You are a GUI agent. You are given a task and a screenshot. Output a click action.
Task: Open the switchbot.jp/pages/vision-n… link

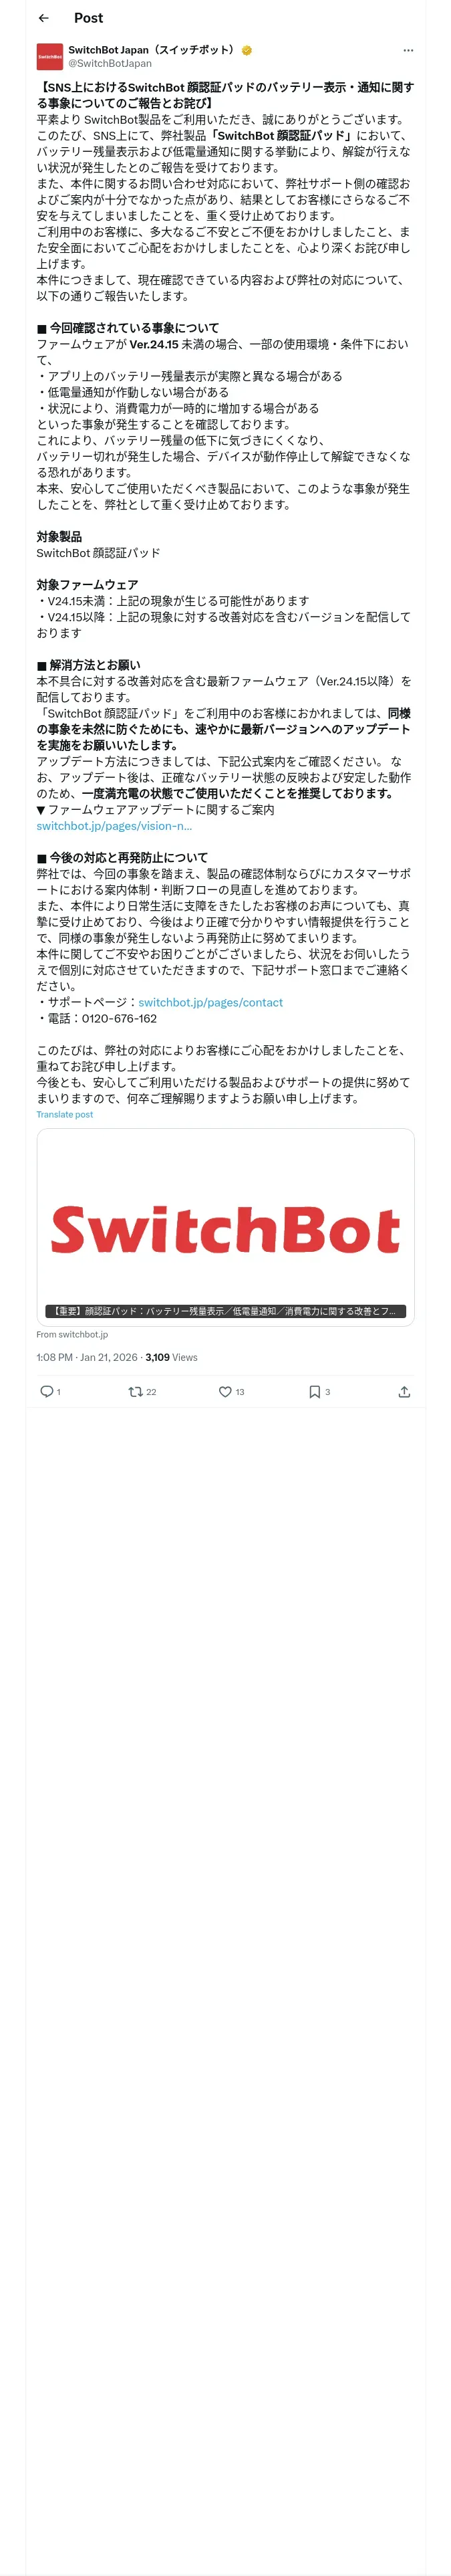point(114,825)
